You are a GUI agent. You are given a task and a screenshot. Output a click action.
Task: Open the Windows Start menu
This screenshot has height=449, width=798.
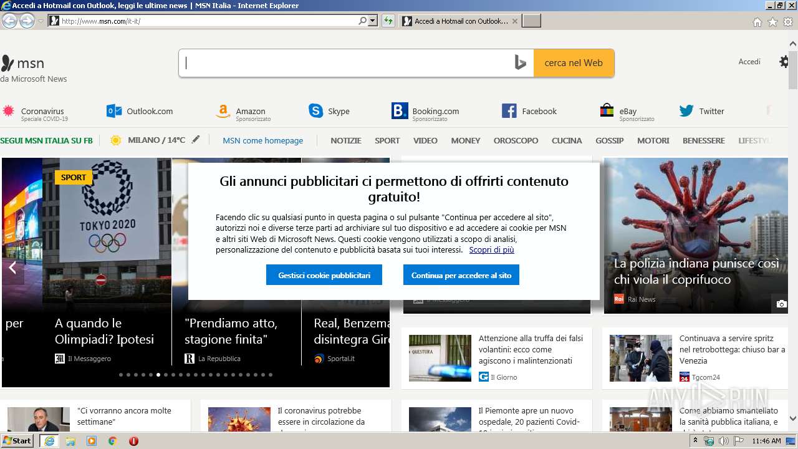(17, 440)
